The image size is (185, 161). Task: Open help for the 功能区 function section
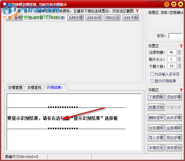coord(181,90)
